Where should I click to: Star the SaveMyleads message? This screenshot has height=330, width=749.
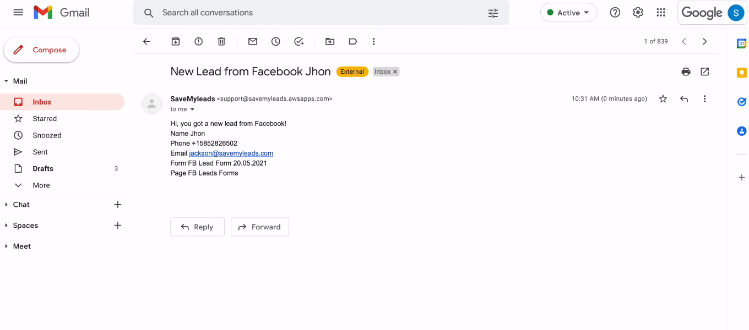663,99
